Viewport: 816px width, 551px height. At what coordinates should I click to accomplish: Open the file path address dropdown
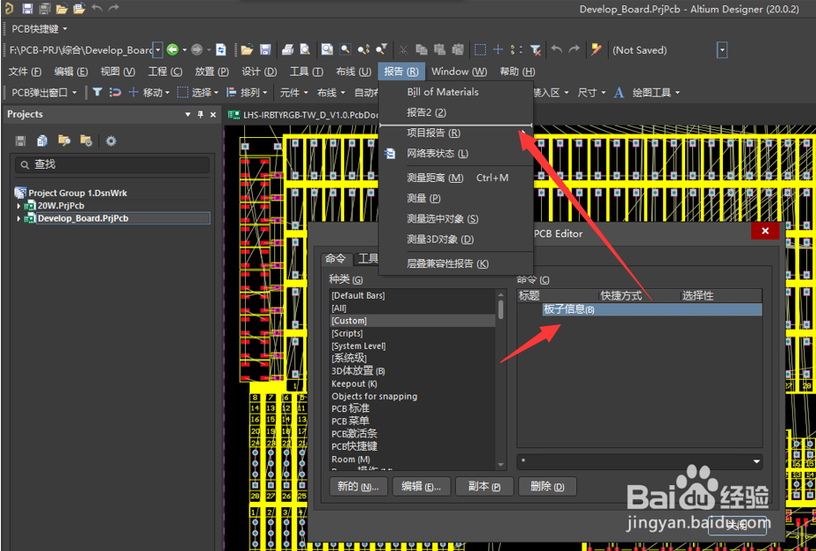click(x=158, y=50)
